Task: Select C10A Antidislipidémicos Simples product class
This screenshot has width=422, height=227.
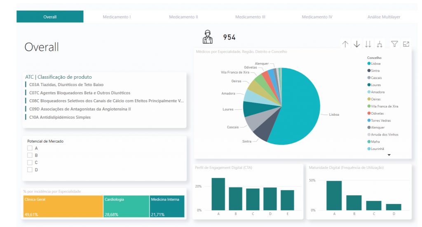Action: pos(60,117)
